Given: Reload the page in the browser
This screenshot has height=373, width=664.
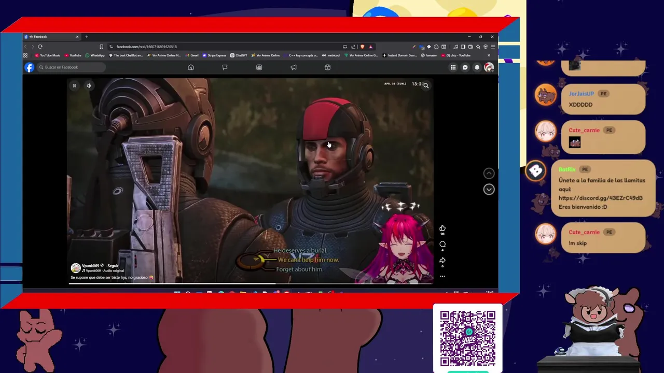Looking at the screenshot, I should coord(40,47).
